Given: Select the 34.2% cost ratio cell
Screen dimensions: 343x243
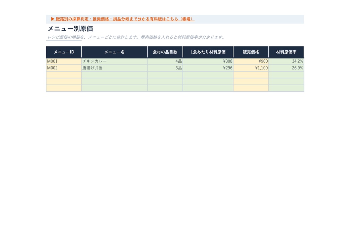Looking at the screenshot, I should tap(286, 61).
